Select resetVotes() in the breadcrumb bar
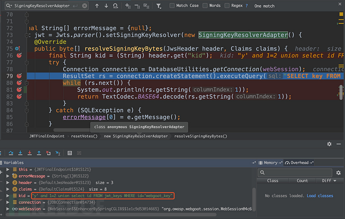Viewport: 345px width, 219px height. point(83,136)
